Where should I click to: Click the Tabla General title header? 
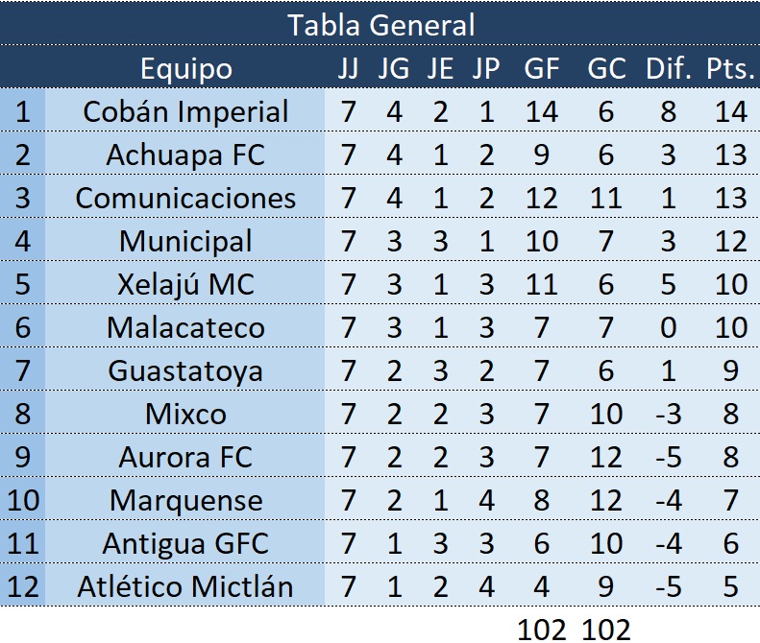point(380,24)
